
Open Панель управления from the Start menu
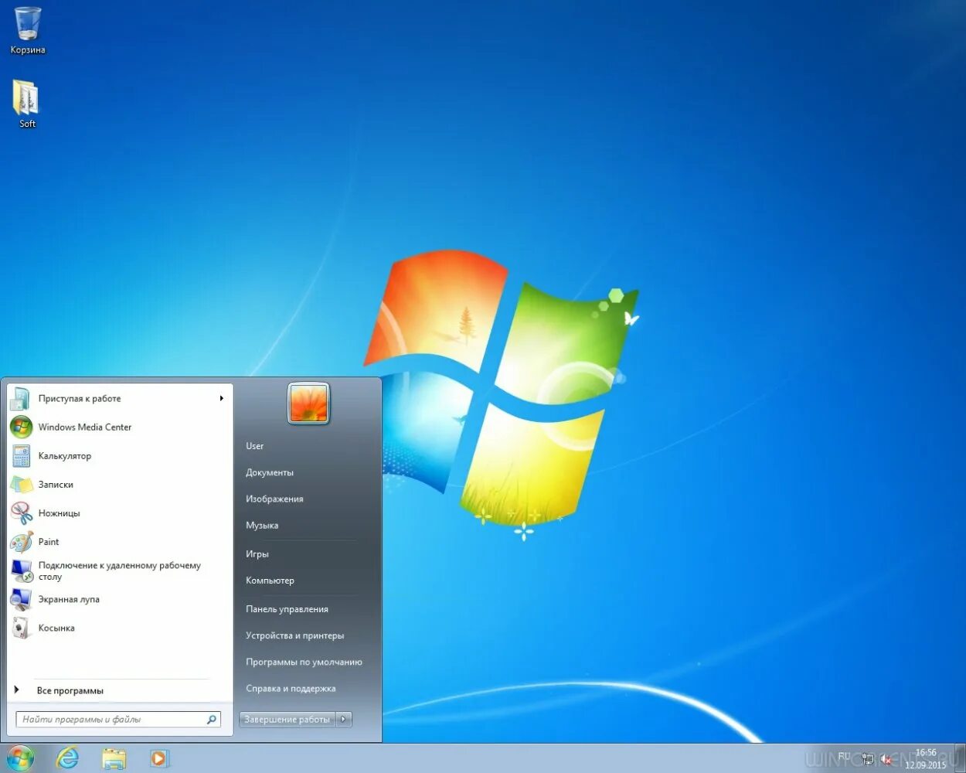(x=287, y=608)
